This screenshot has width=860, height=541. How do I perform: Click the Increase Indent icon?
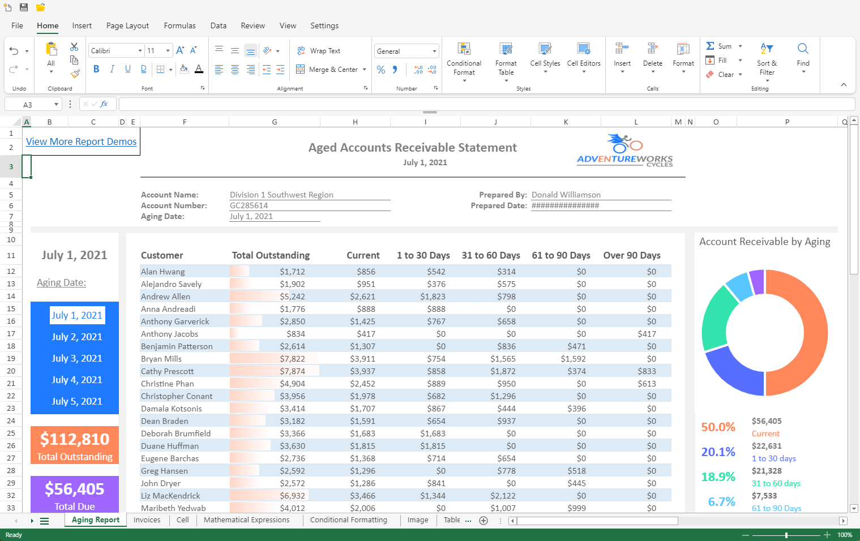coord(281,70)
